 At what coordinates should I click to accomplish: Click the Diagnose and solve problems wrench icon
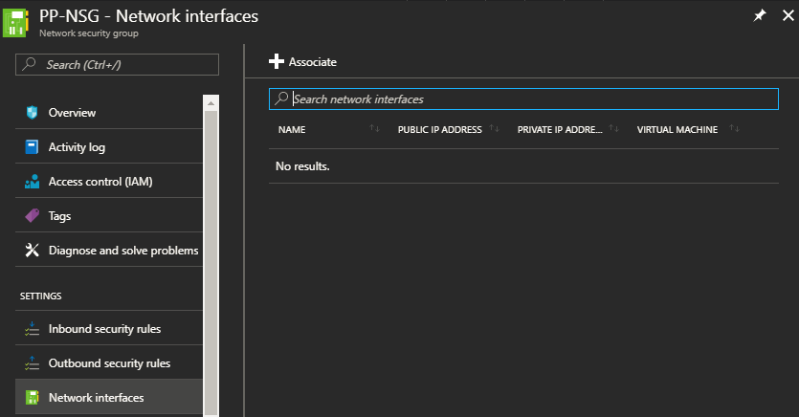point(32,250)
